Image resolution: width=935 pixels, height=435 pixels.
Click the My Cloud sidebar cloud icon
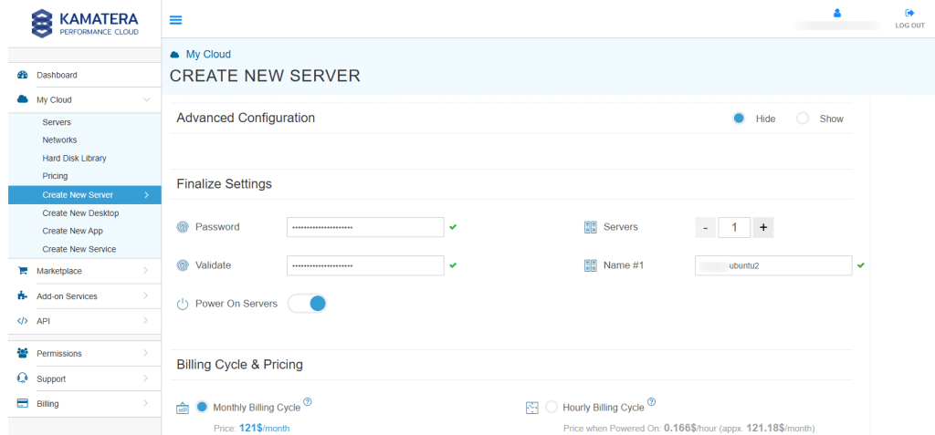coord(23,99)
